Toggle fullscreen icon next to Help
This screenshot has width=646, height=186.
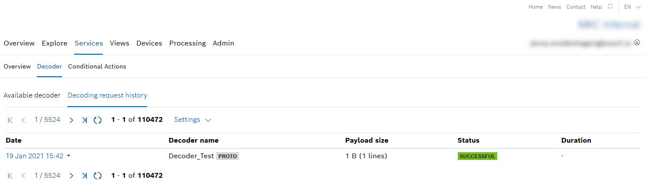[610, 7]
